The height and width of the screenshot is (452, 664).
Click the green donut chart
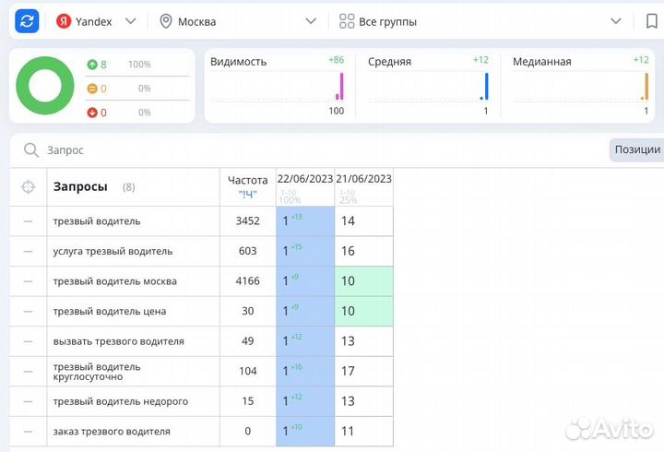[x=44, y=86]
